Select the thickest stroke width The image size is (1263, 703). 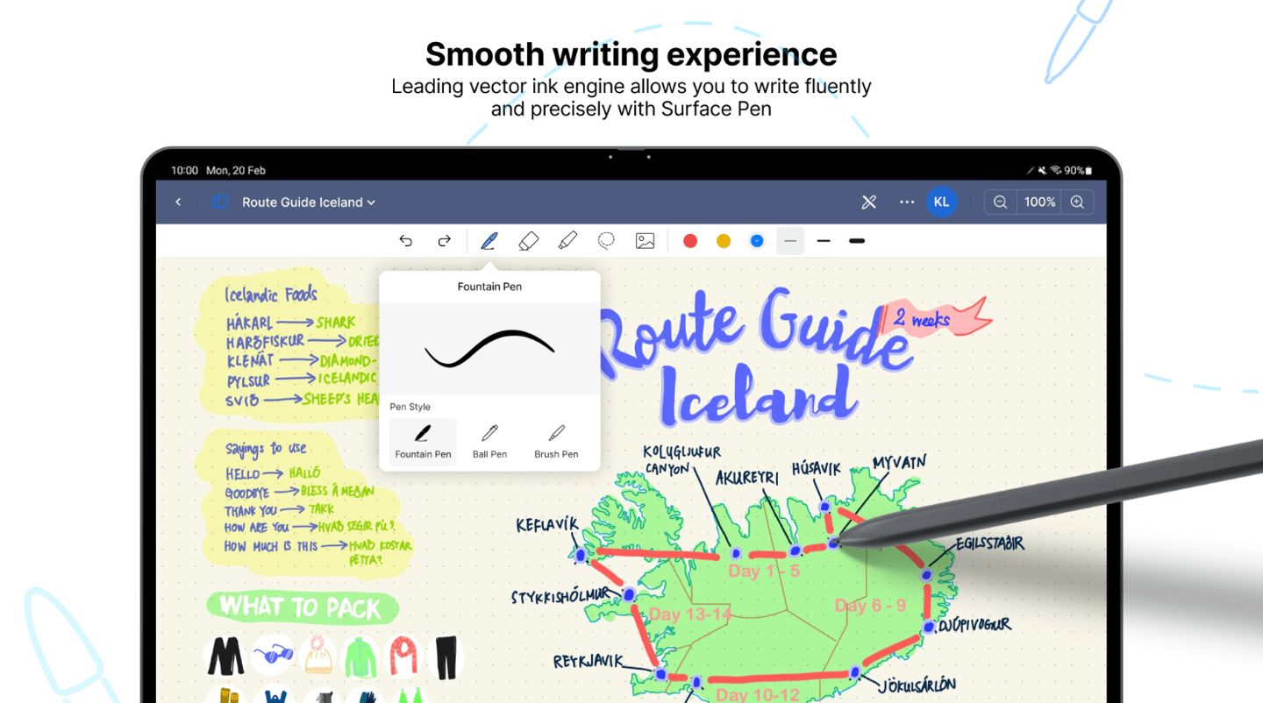click(x=857, y=241)
